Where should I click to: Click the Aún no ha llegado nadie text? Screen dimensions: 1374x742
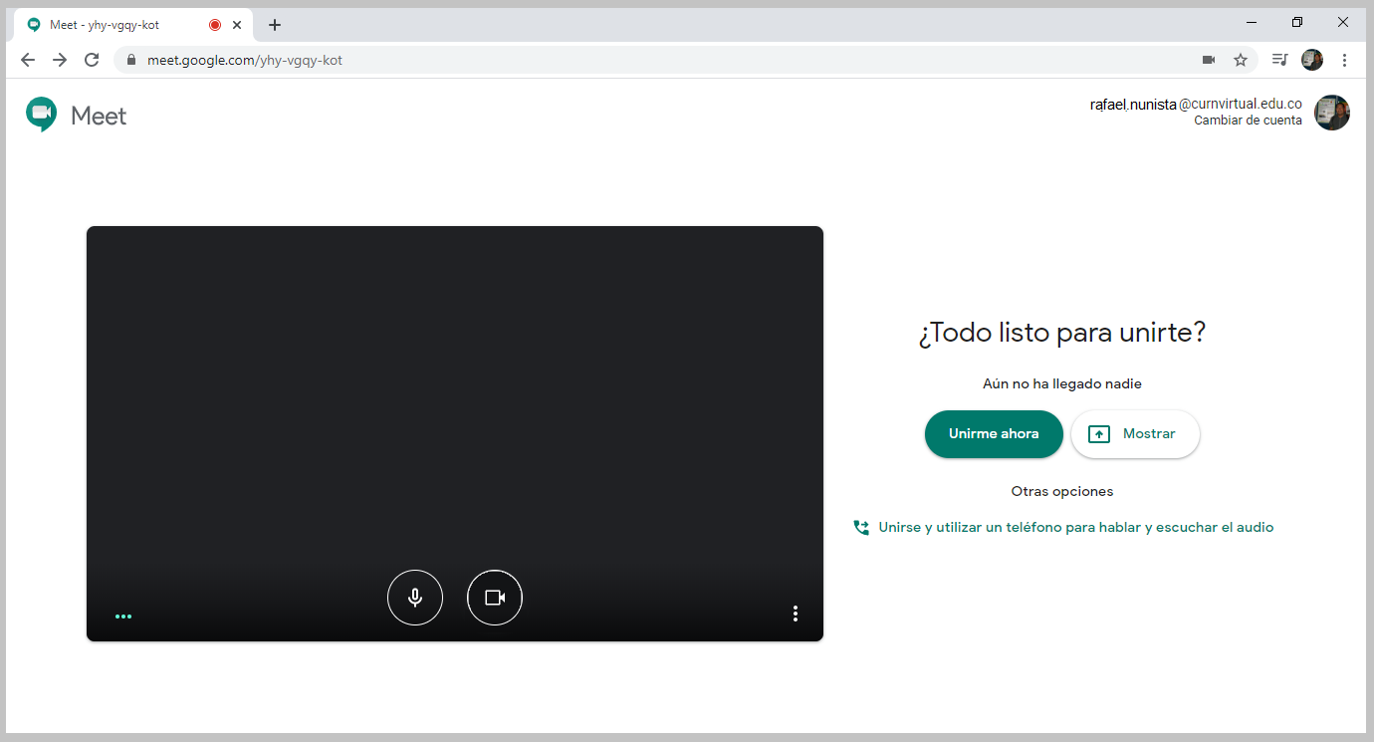pyautogui.click(x=1062, y=383)
